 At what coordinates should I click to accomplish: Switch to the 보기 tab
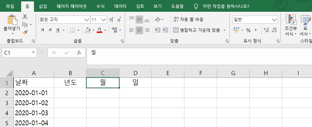pos(158,6)
